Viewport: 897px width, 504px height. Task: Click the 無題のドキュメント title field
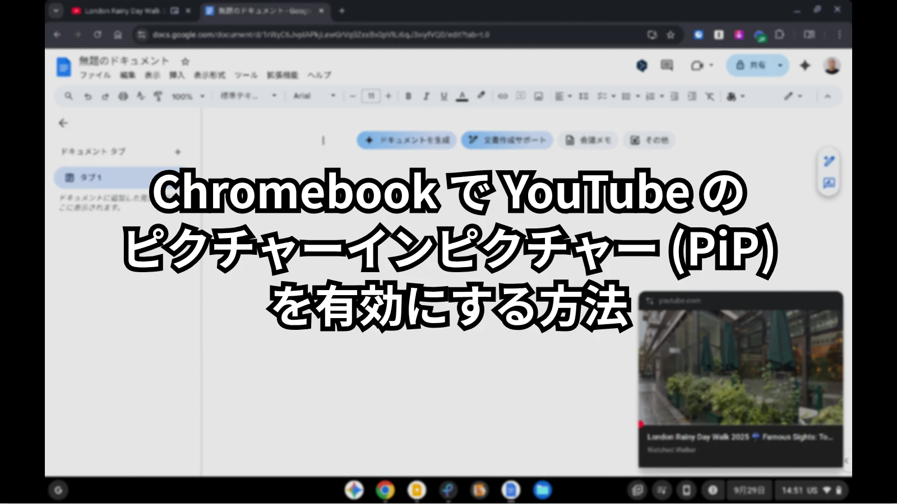tap(124, 60)
